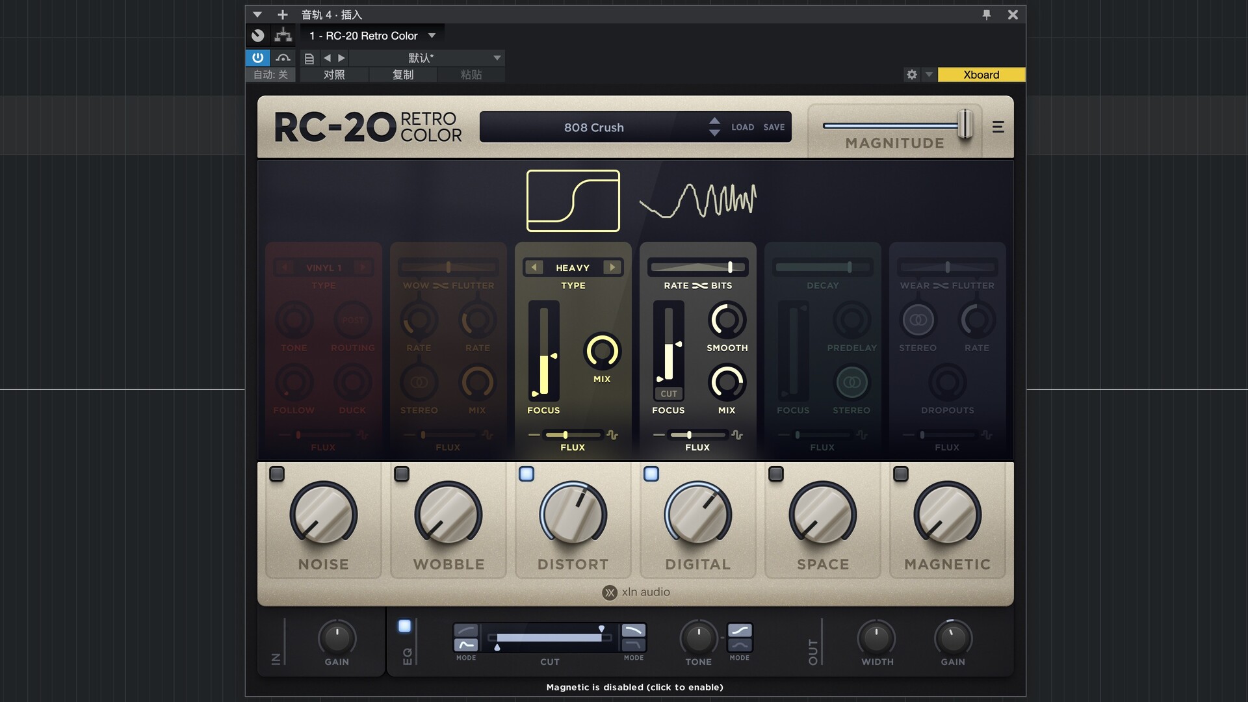Open the RC-20 hamburger menu

coord(998,127)
